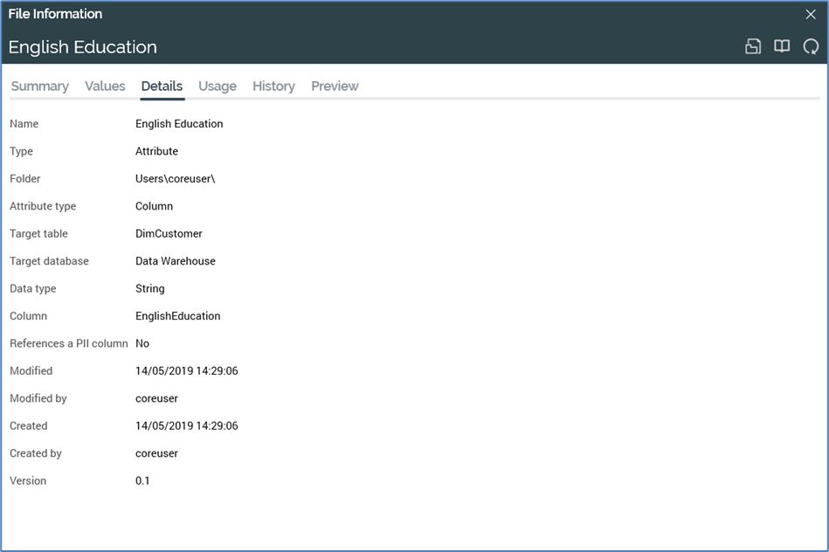Go to the Usage tab
The image size is (829, 552).
pyautogui.click(x=218, y=86)
